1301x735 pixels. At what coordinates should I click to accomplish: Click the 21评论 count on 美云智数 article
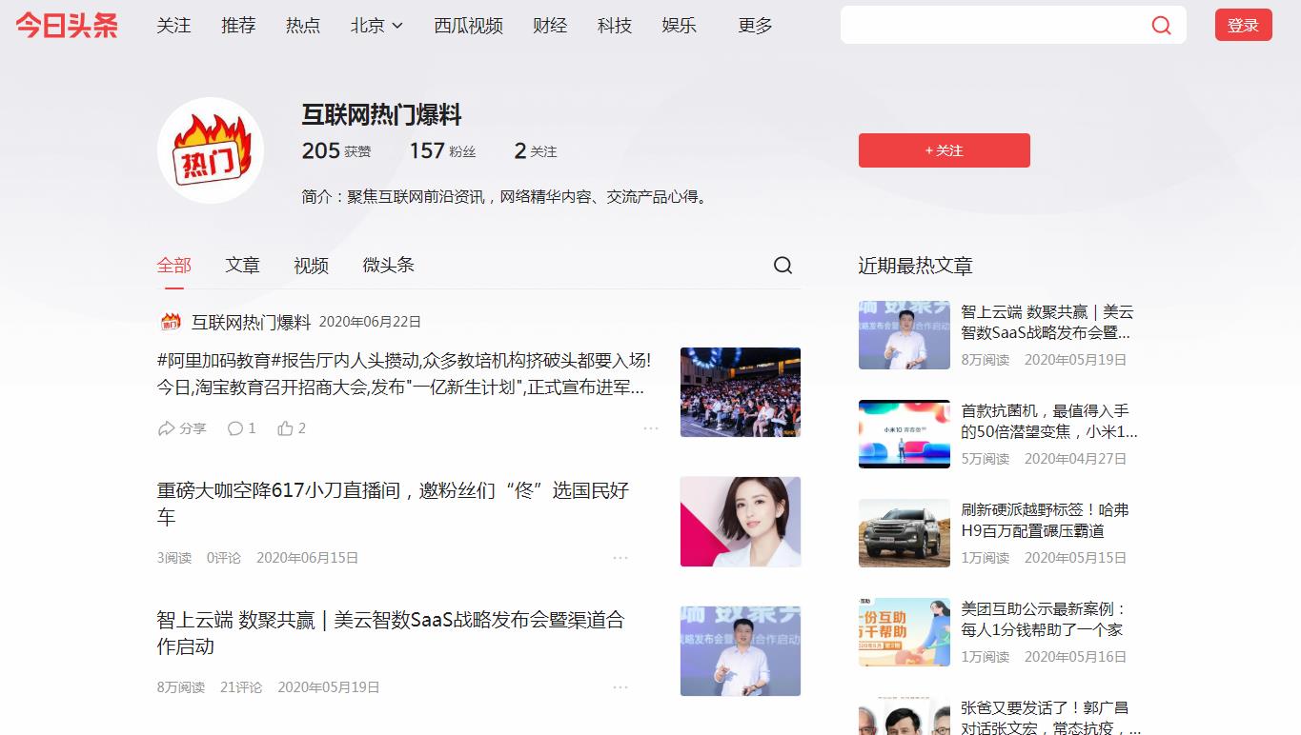[x=241, y=687]
